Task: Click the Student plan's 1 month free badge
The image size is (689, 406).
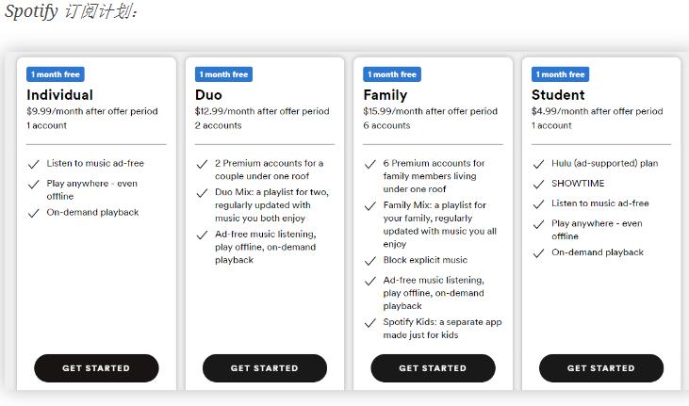Action: tap(560, 74)
